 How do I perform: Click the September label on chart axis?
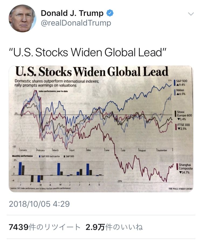point(162,150)
